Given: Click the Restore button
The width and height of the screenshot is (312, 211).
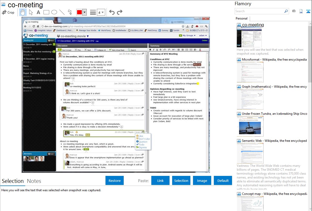Looking at the screenshot, I should click(115, 181).
